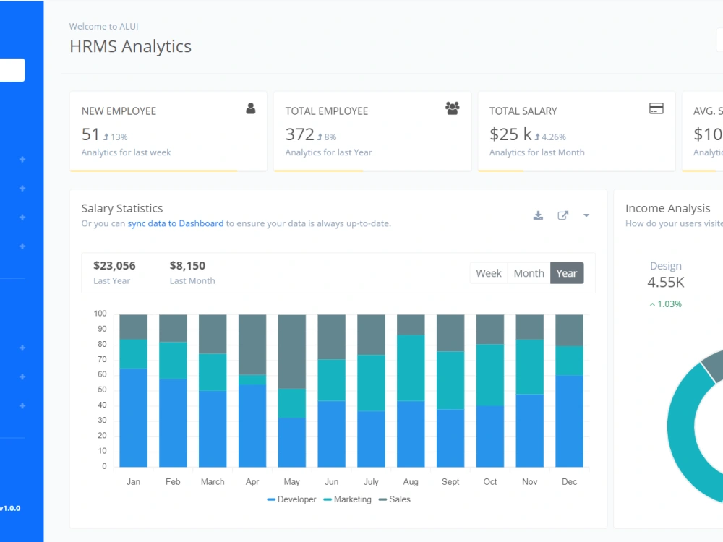This screenshot has height=542, width=723.
Task: Click the New Employee person icon
Action: [x=250, y=108]
